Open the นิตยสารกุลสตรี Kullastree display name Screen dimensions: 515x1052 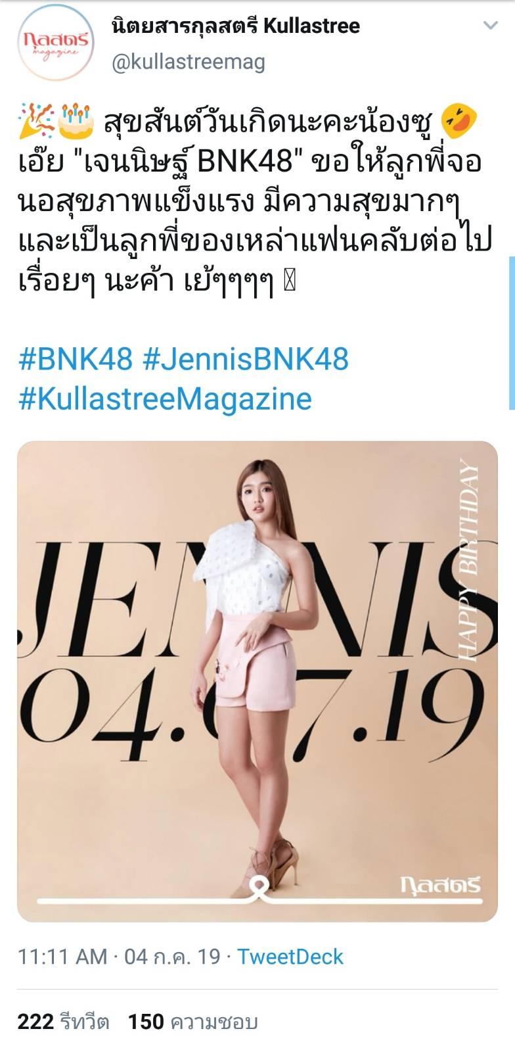coord(236,26)
